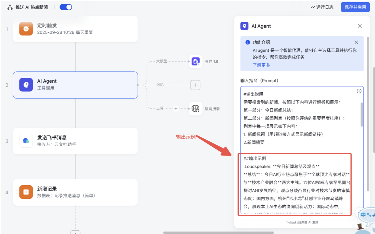This screenshot has width=375, height=234.
Task: Open 运行日志 run log
Action: point(322,7)
